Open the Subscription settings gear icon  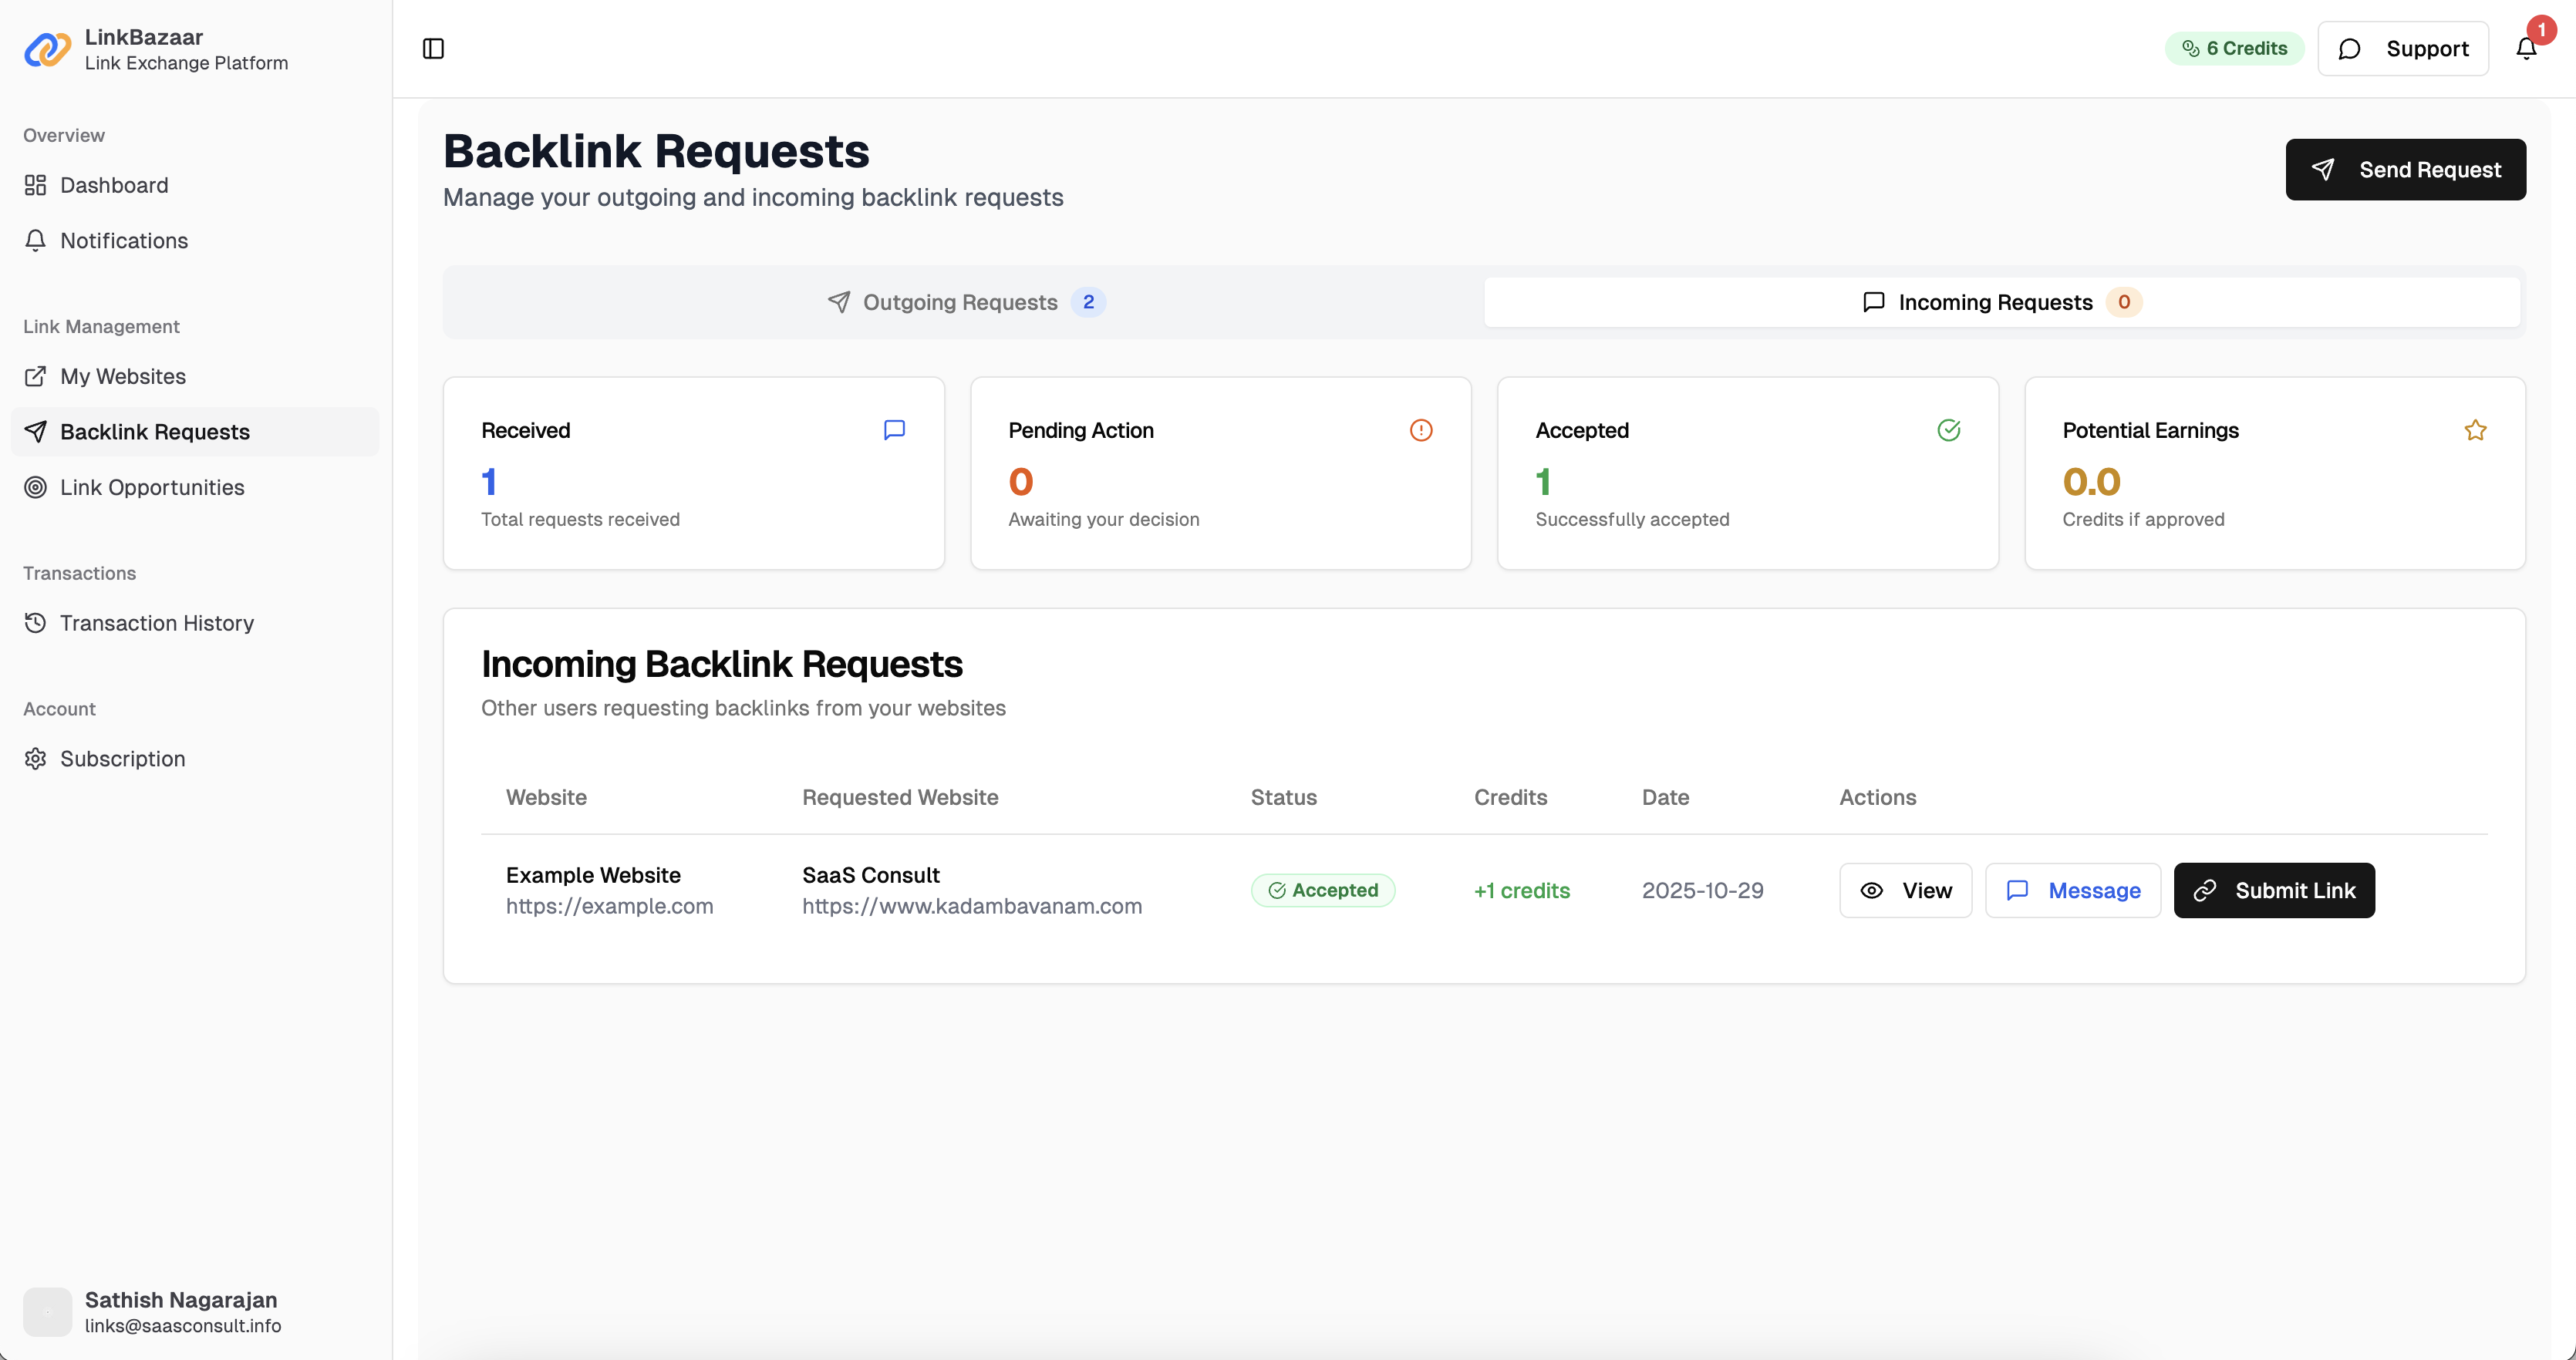click(35, 758)
